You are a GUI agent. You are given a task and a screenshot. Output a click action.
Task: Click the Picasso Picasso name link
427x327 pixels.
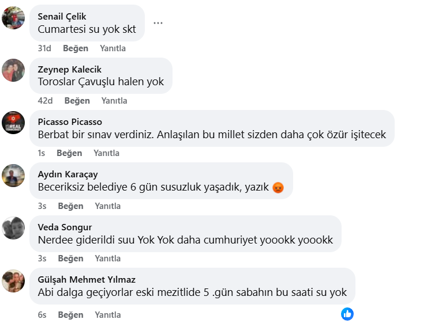tap(70, 122)
